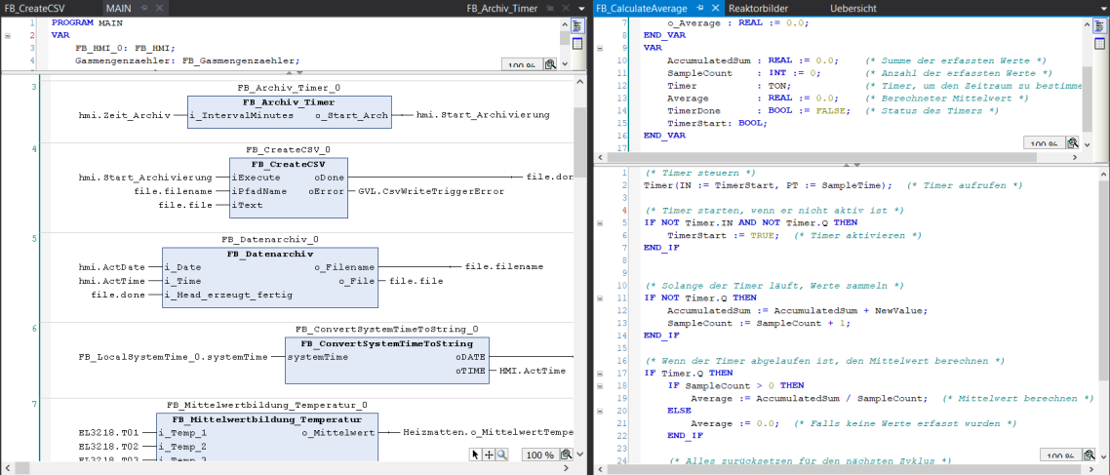Click SampleCount := SampleCount + 1 line
Viewport: 1110px width, 475px height.
[x=758, y=323]
